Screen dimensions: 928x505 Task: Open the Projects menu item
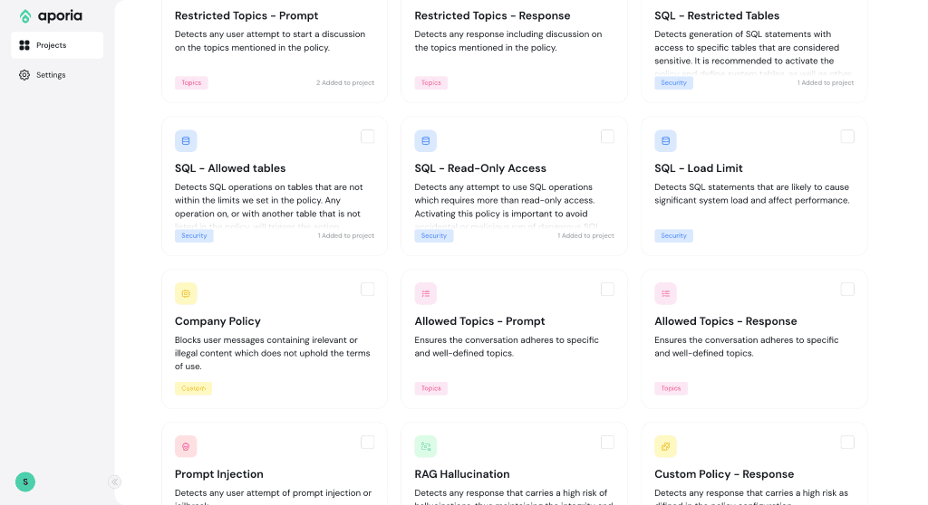click(57, 45)
